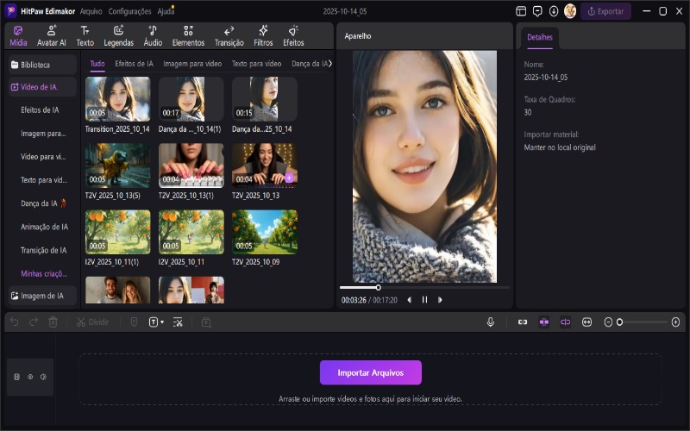
Task: Mute the timeline track audio
Action: pos(43,377)
